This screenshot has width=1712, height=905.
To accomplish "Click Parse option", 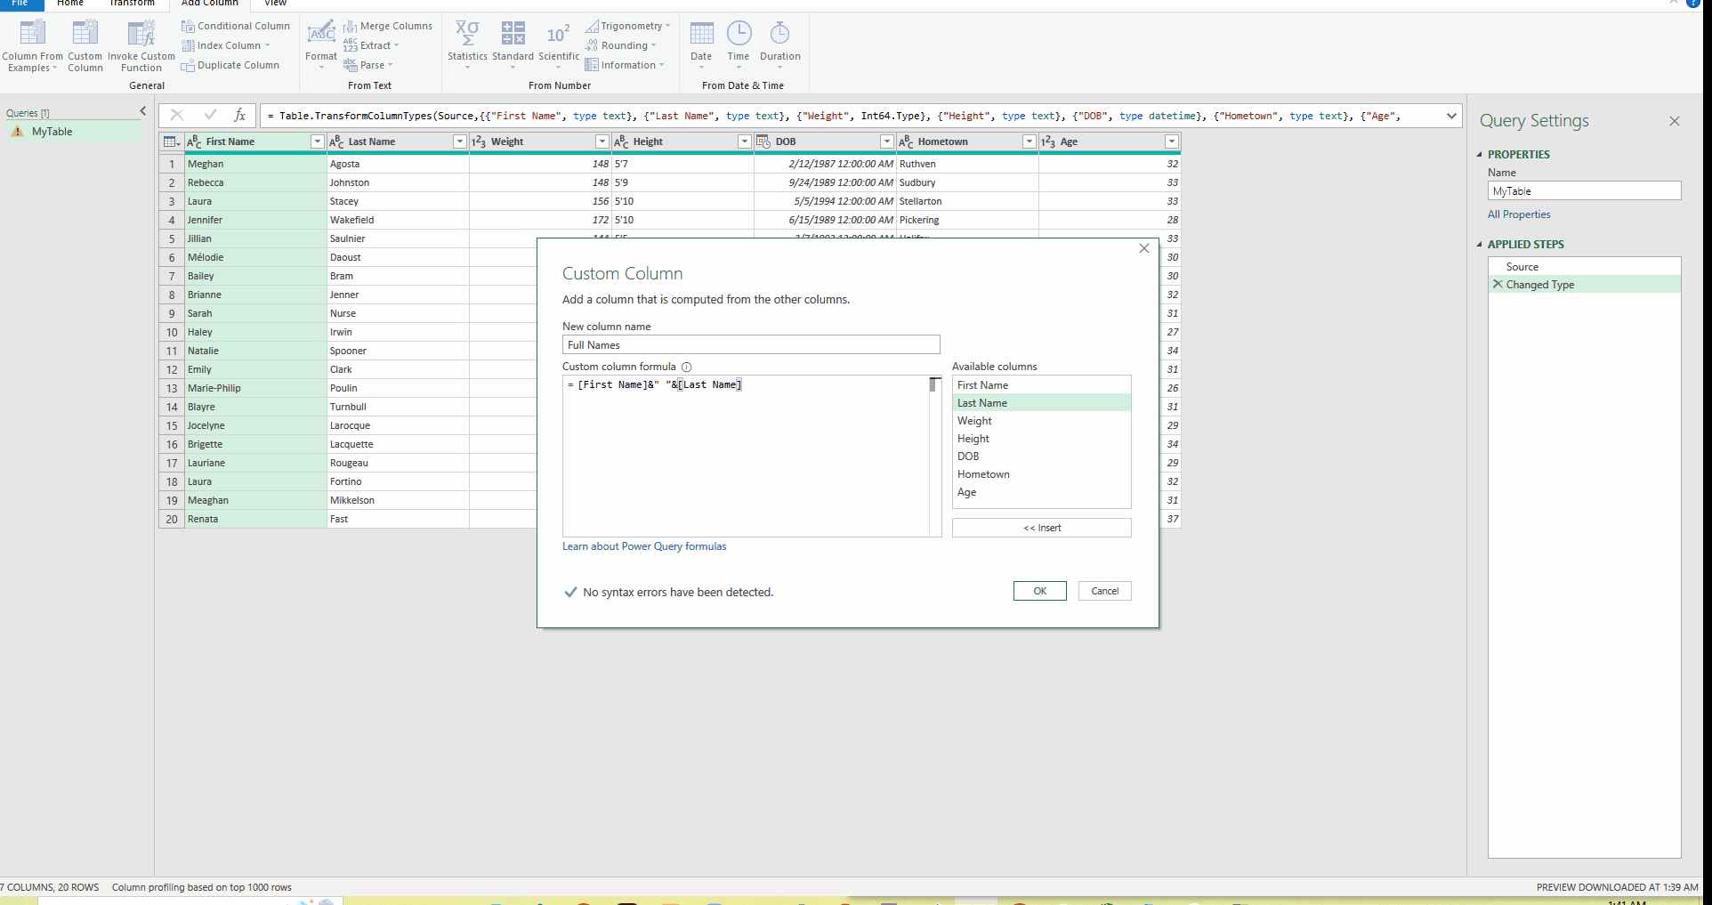I will pyautogui.click(x=367, y=65).
